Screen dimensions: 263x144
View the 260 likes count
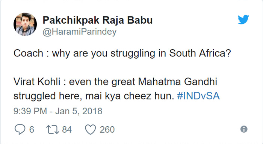click(107, 130)
